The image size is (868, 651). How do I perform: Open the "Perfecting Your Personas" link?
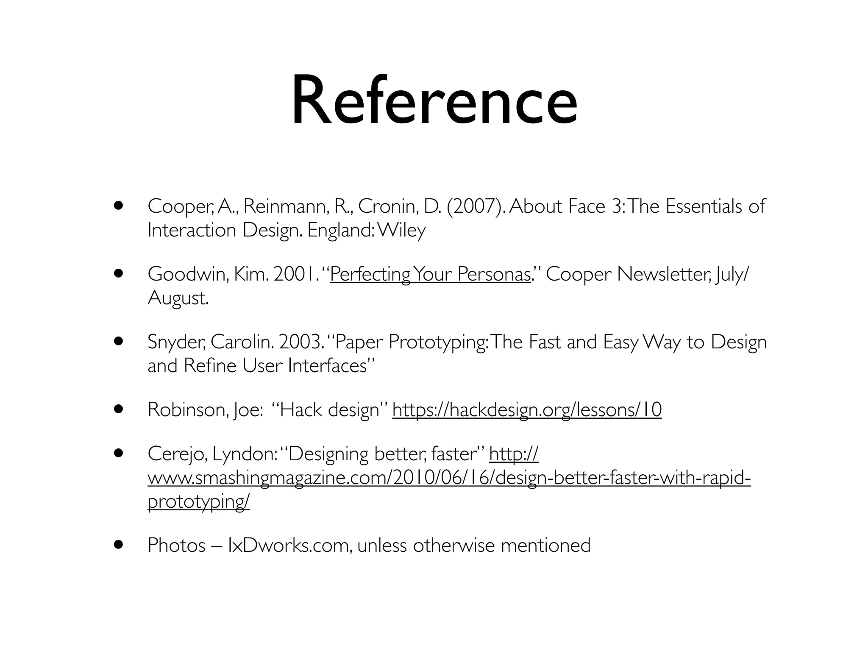tap(430, 274)
